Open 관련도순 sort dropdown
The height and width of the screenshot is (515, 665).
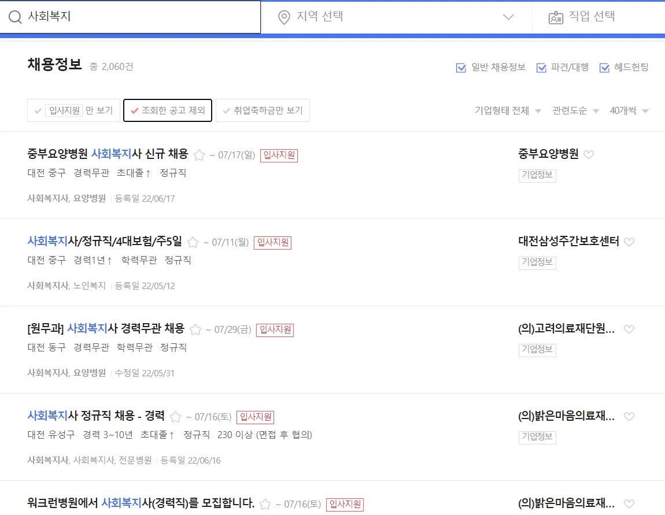(x=575, y=110)
